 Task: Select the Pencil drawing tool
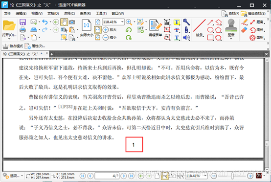245,22
